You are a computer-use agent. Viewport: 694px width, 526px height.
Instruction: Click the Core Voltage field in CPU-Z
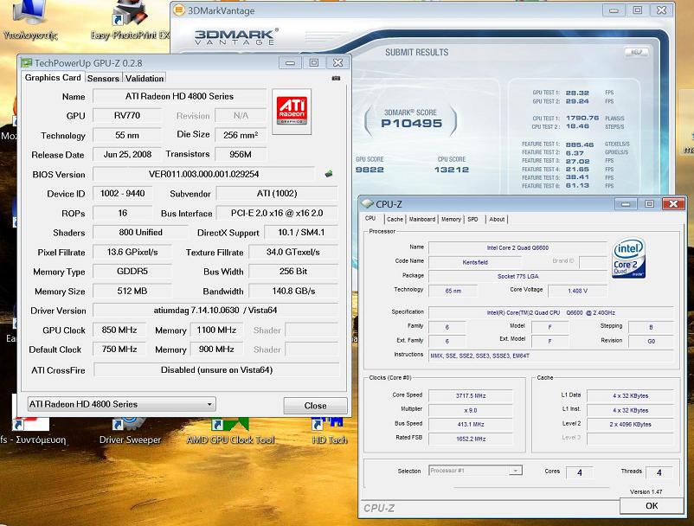point(577,291)
